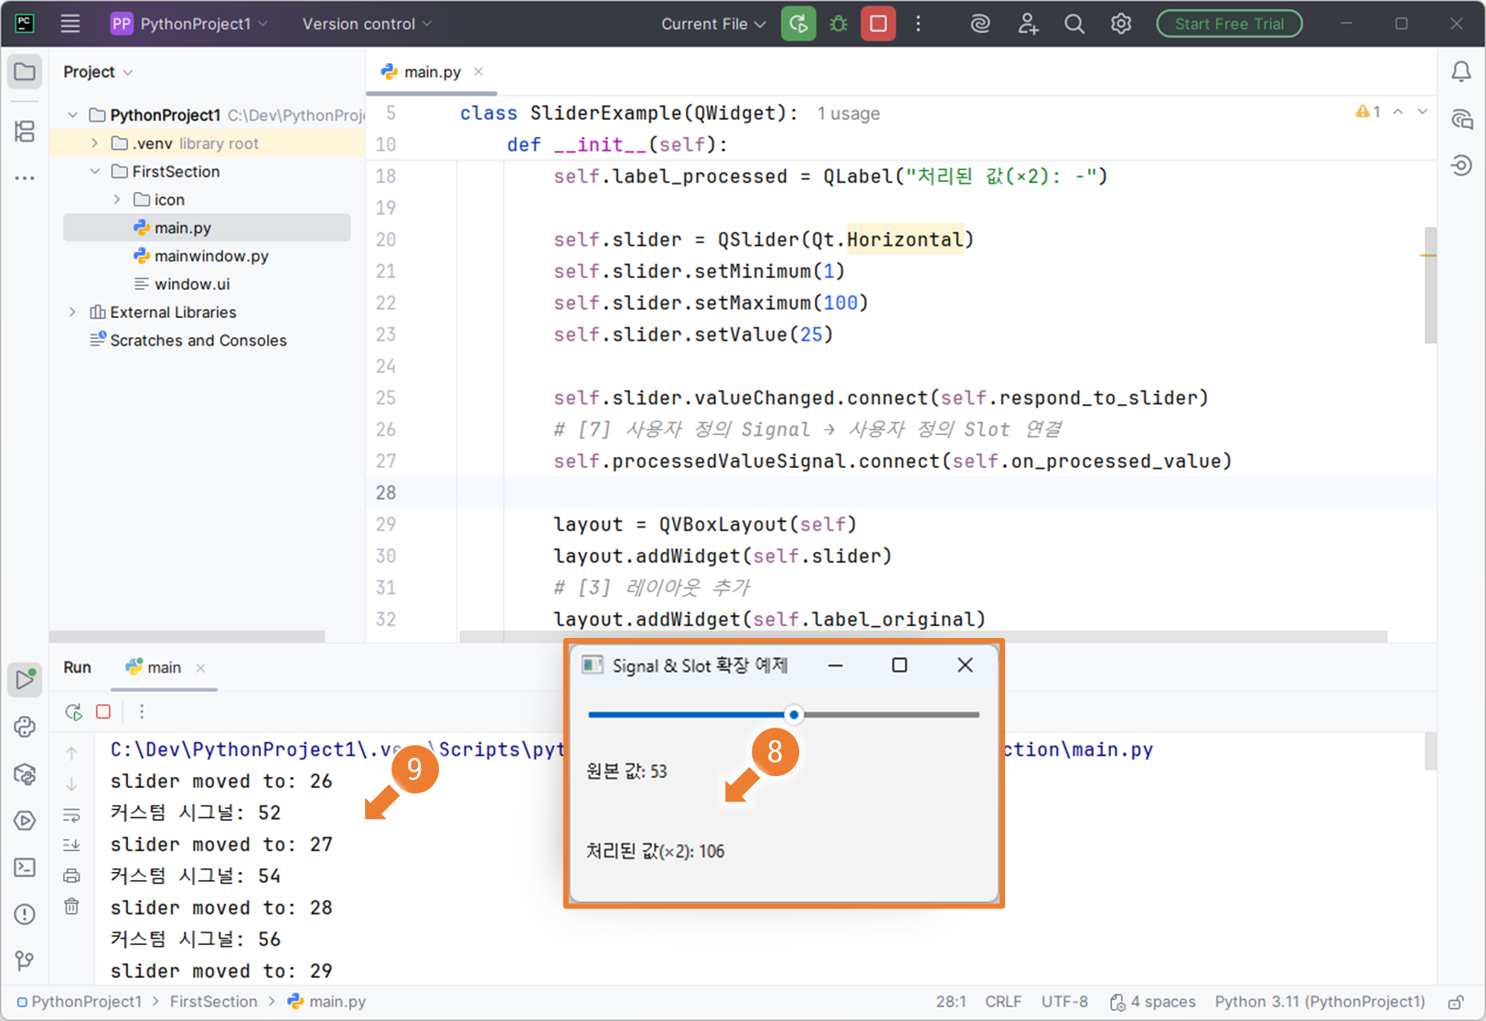The image size is (1486, 1021).
Task: Toggle scroll to end in the Run console
Action: click(x=71, y=845)
